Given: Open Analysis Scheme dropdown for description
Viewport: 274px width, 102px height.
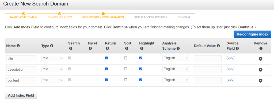Looking at the screenshot, I should 176,69.
